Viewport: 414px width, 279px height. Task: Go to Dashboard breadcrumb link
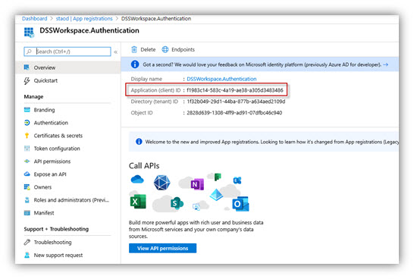click(35, 18)
